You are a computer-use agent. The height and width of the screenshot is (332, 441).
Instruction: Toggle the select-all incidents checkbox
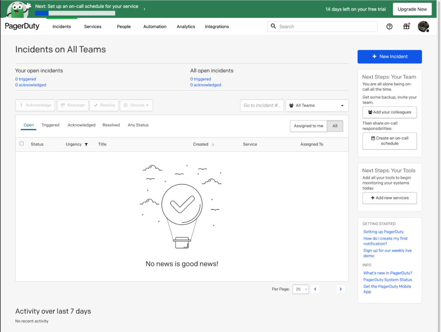pyautogui.click(x=21, y=144)
